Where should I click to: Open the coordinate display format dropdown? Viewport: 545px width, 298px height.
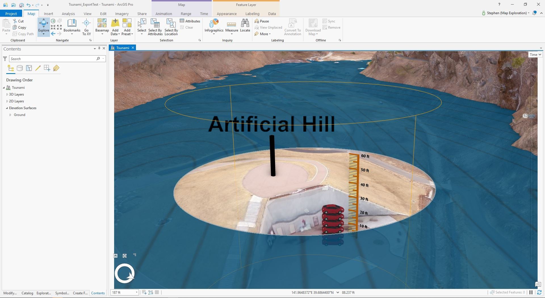pos(338,292)
